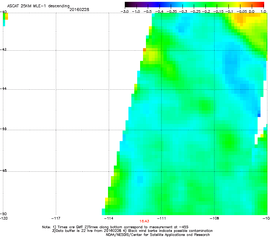Click the '-0.2' color scale label
This screenshot has height=237, width=270.
pos(206,12)
